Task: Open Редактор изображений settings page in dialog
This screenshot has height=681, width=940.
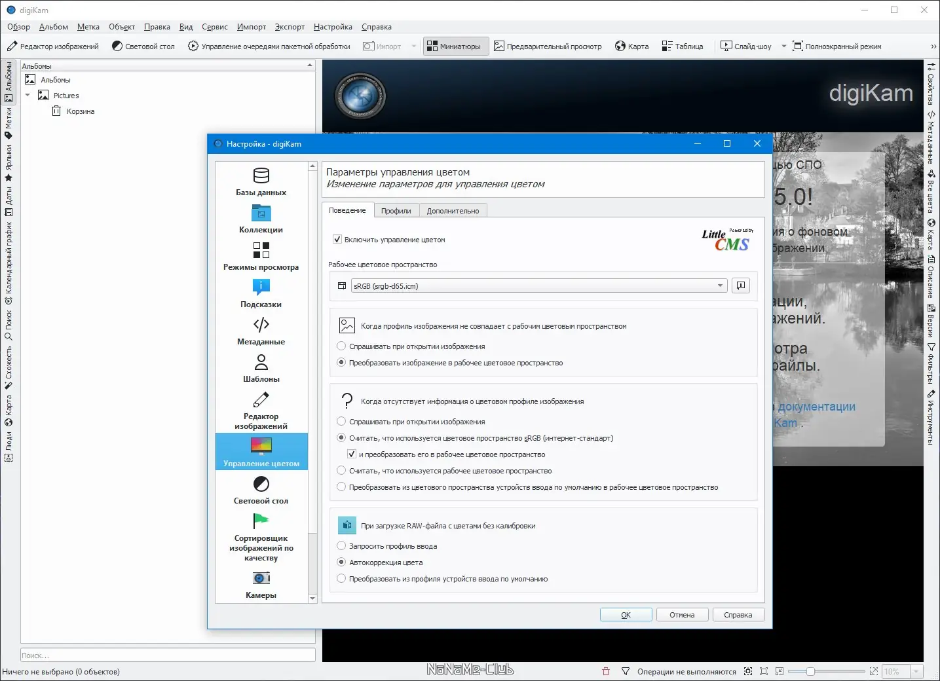Action: pos(261,411)
